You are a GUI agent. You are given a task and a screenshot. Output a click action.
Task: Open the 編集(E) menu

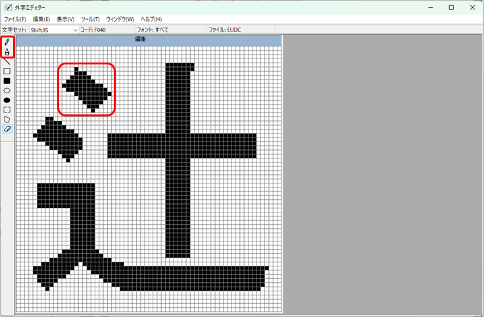[41, 19]
